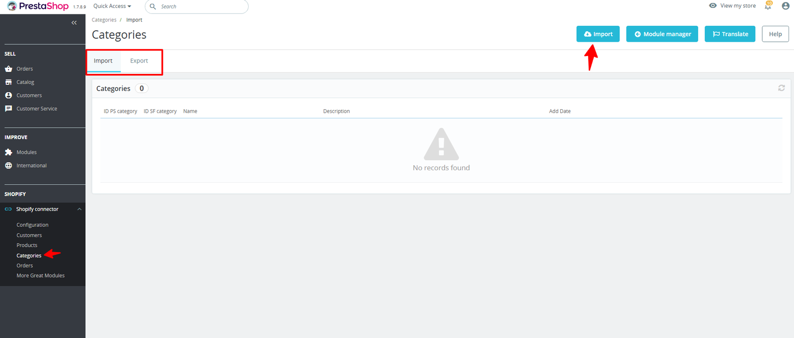This screenshot has height=338, width=794.
Task: Click the PrestaShop version number 1.7.8.9
Action: coord(79,7)
